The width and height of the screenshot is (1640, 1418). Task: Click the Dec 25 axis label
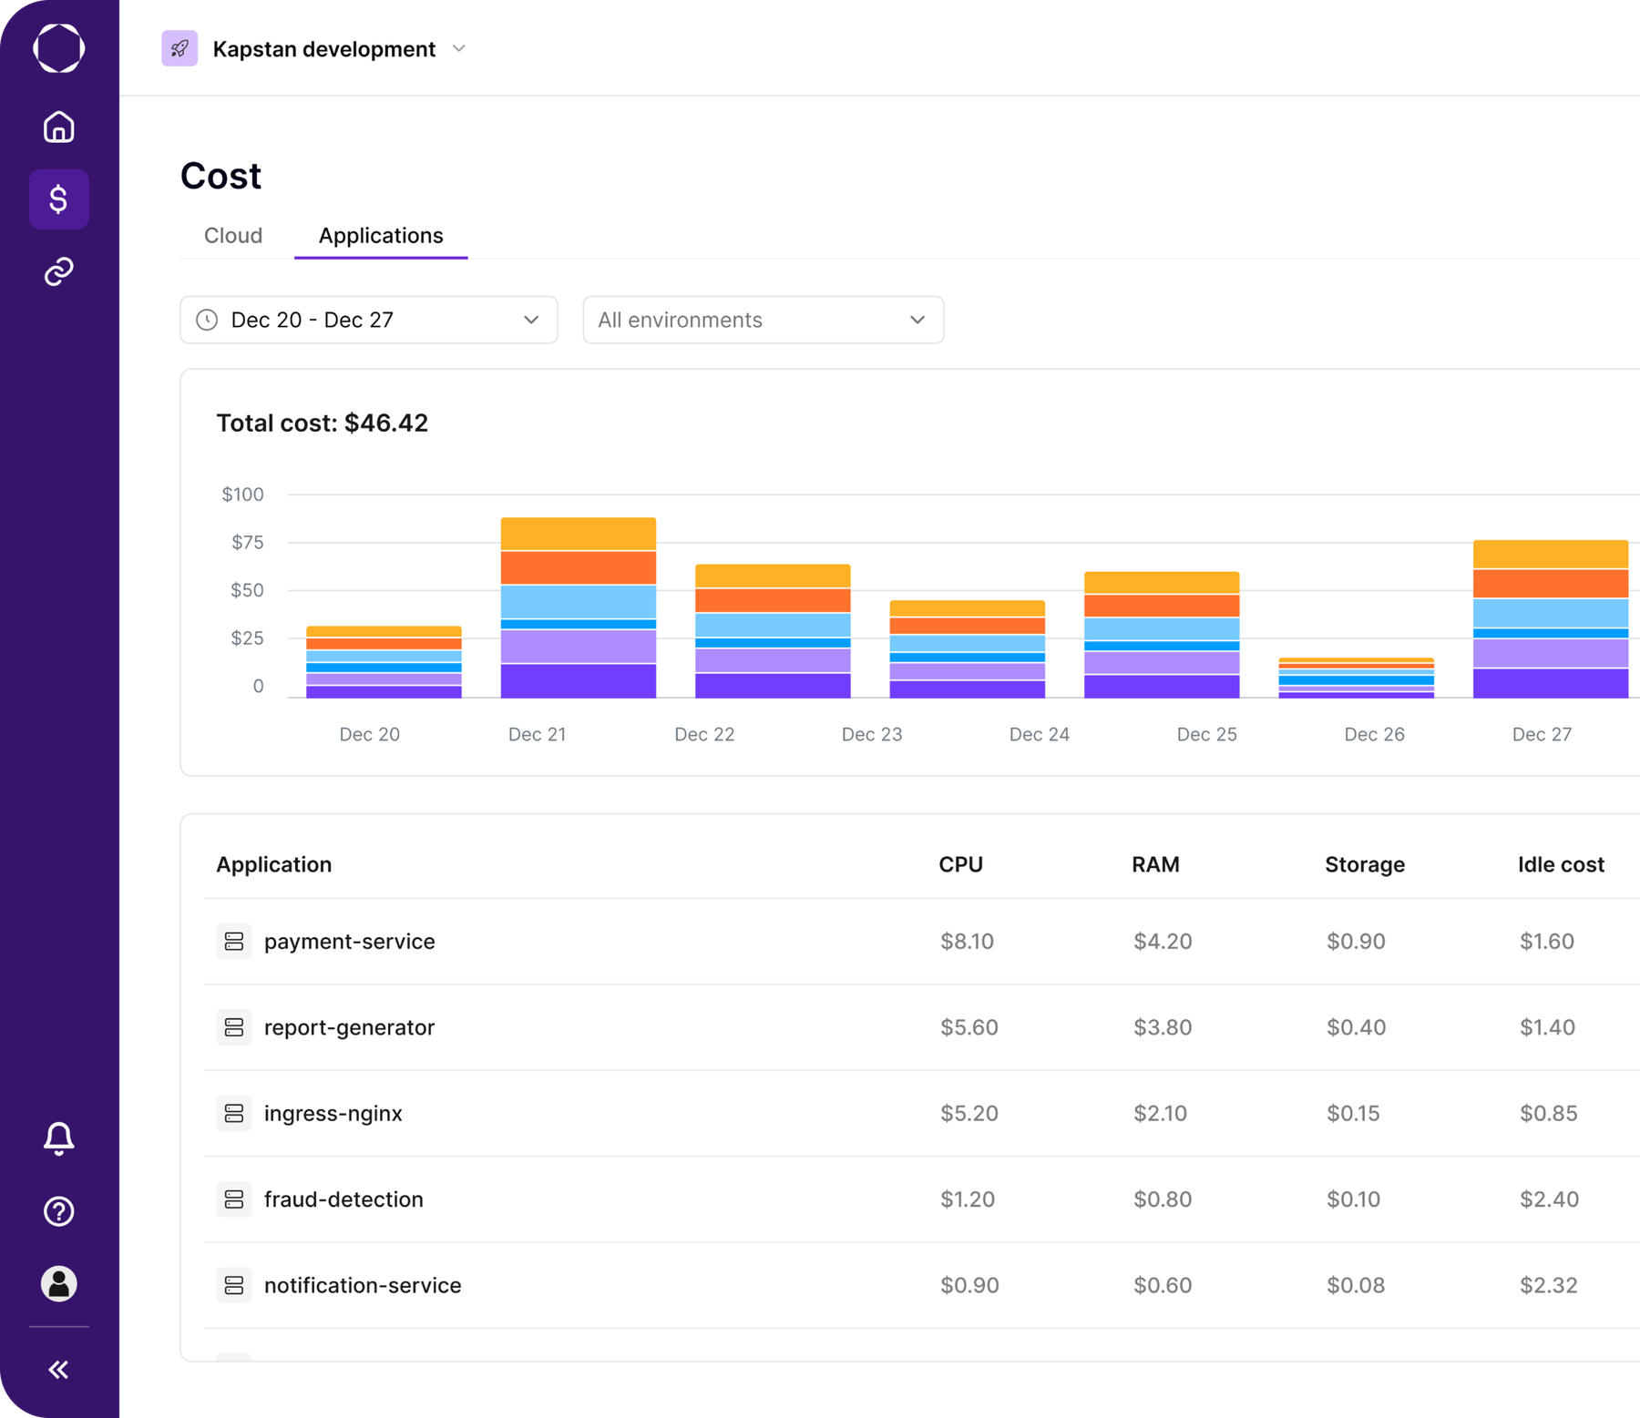(1207, 734)
